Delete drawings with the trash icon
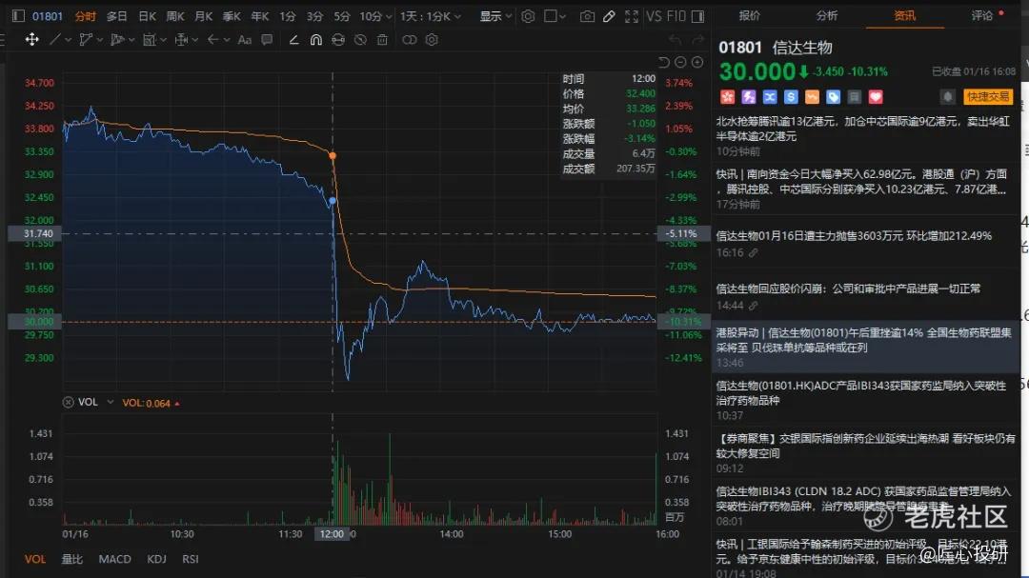 point(382,40)
